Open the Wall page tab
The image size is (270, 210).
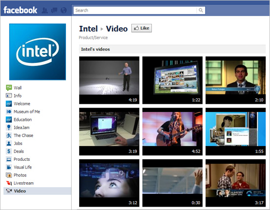pos(18,88)
